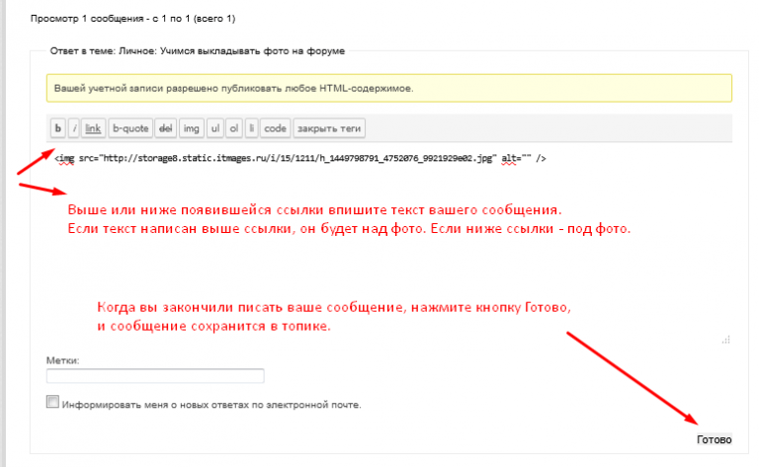The width and height of the screenshot is (759, 467).
Task: Add a list item with 'li' button
Action: tap(252, 128)
